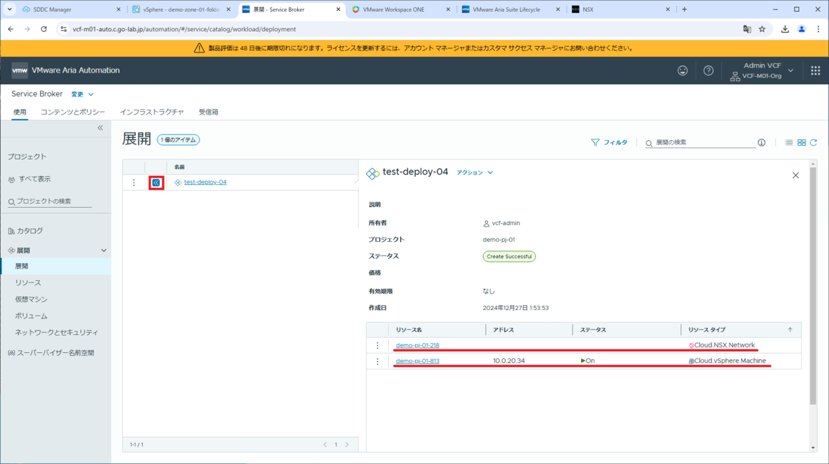829x464 pixels.
Task: Open demo-pj-01-218 resource link
Action: click(x=417, y=345)
